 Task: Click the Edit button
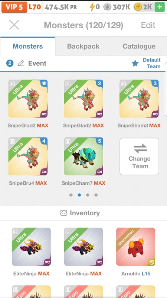click(x=148, y=25)
